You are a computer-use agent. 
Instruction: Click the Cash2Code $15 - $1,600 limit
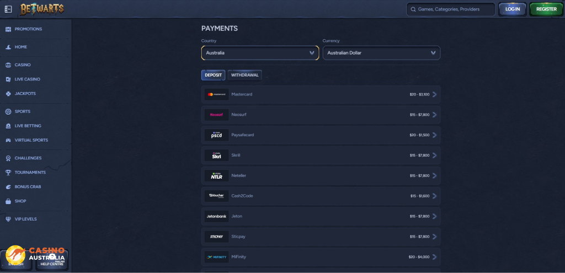(x=420, y=196)
